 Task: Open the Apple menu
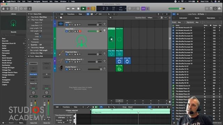pyautogui.click(x=3, y=1)
